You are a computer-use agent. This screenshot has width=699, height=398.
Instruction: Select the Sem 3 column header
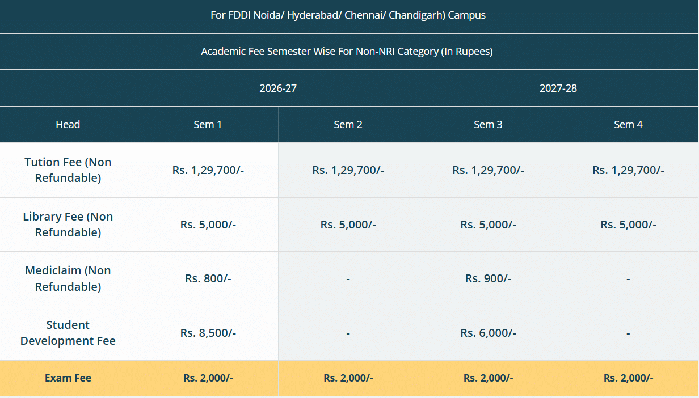pyautogui.click(x=488, y=125)
